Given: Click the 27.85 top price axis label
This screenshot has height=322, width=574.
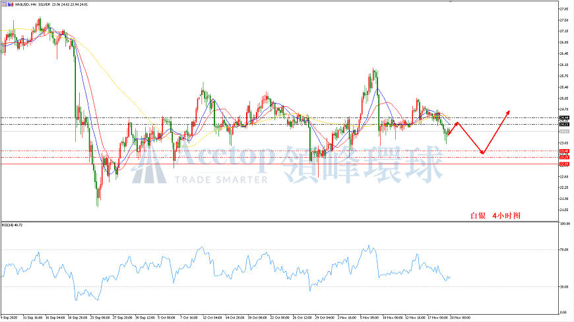Looking at the screenshot, I should pyautogui.click(x=564, y=9).
